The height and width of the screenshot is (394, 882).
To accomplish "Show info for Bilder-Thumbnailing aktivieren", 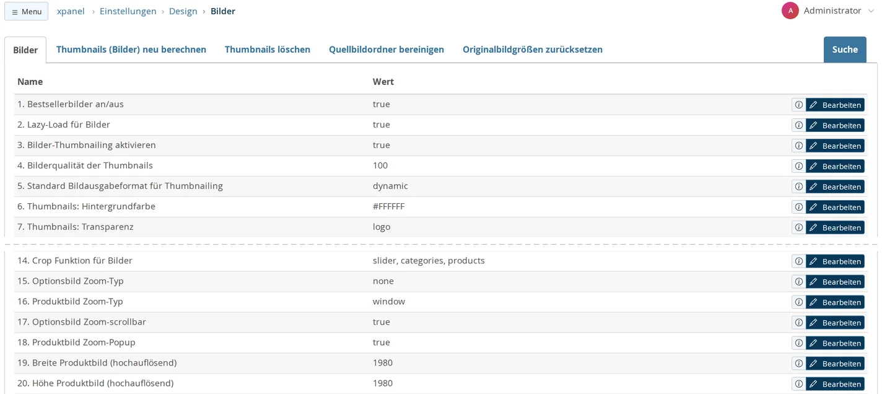I will click(798, 146).
